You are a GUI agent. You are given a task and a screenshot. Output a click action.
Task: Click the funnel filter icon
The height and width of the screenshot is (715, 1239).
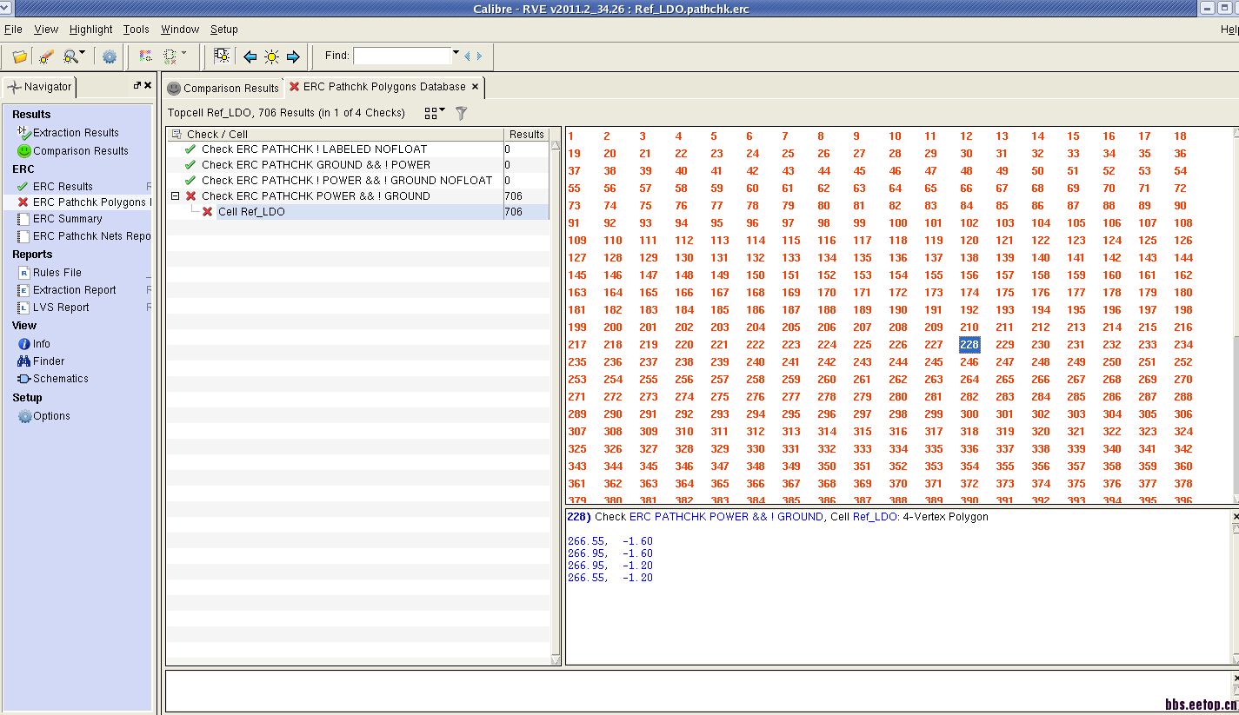pos(462,113)
